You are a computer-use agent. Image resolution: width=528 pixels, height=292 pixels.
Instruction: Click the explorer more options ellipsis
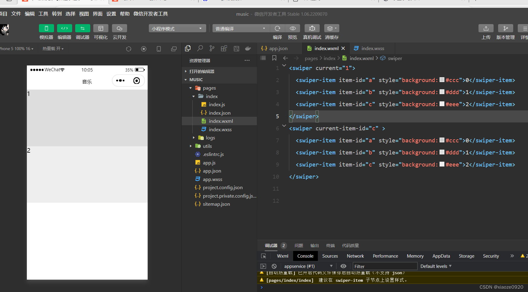pyautogui.click(x=247, y=60)
